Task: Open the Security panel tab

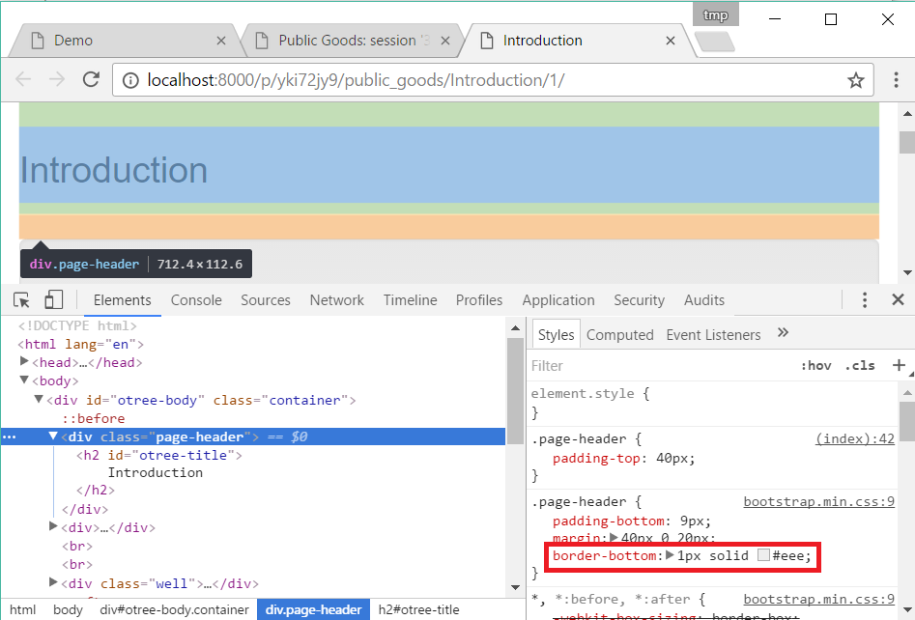Action: (x=639, y=300)
